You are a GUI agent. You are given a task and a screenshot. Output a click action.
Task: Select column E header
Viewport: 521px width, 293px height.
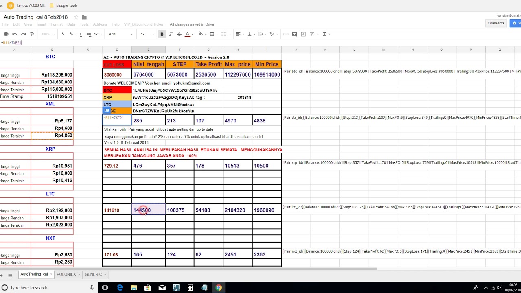tap(149, 50)
